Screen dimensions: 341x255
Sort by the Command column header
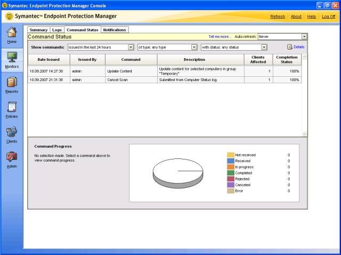pos(131,59)
